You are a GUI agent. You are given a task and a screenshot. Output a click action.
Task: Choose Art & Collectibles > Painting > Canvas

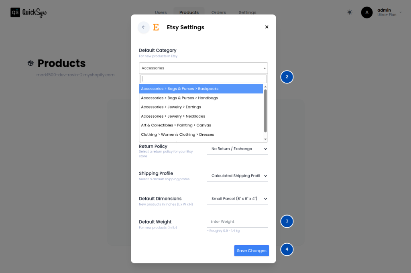(x=176, y=125)
